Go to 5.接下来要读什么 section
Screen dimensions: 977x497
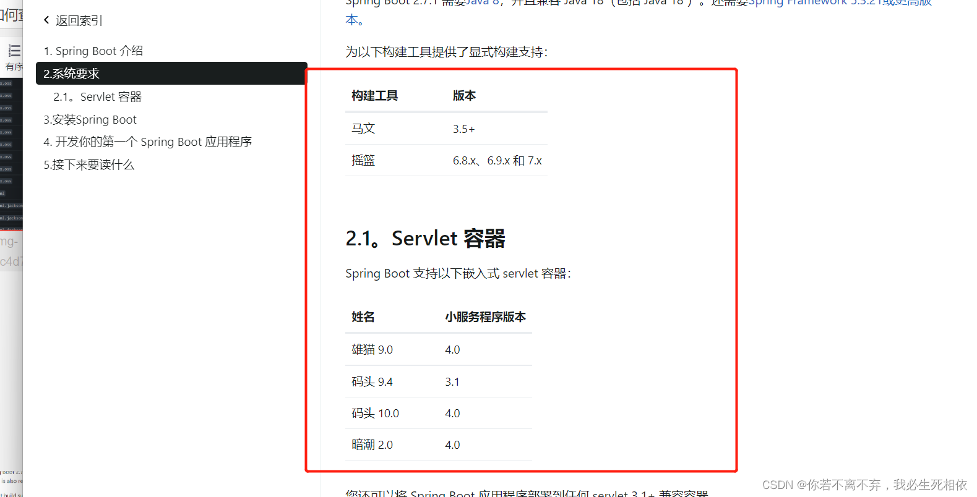88,164
